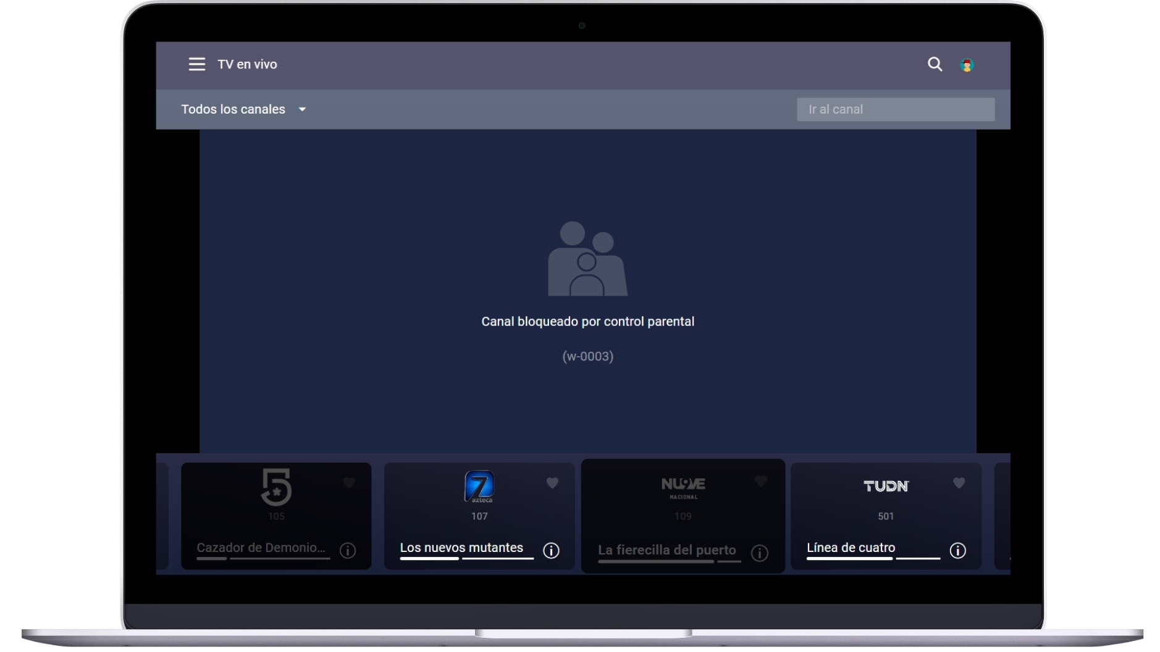Toggle favorite heart on Nueve channel

pos(761,480)
